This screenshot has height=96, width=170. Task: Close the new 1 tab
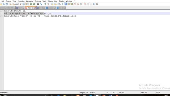(23, 8)
